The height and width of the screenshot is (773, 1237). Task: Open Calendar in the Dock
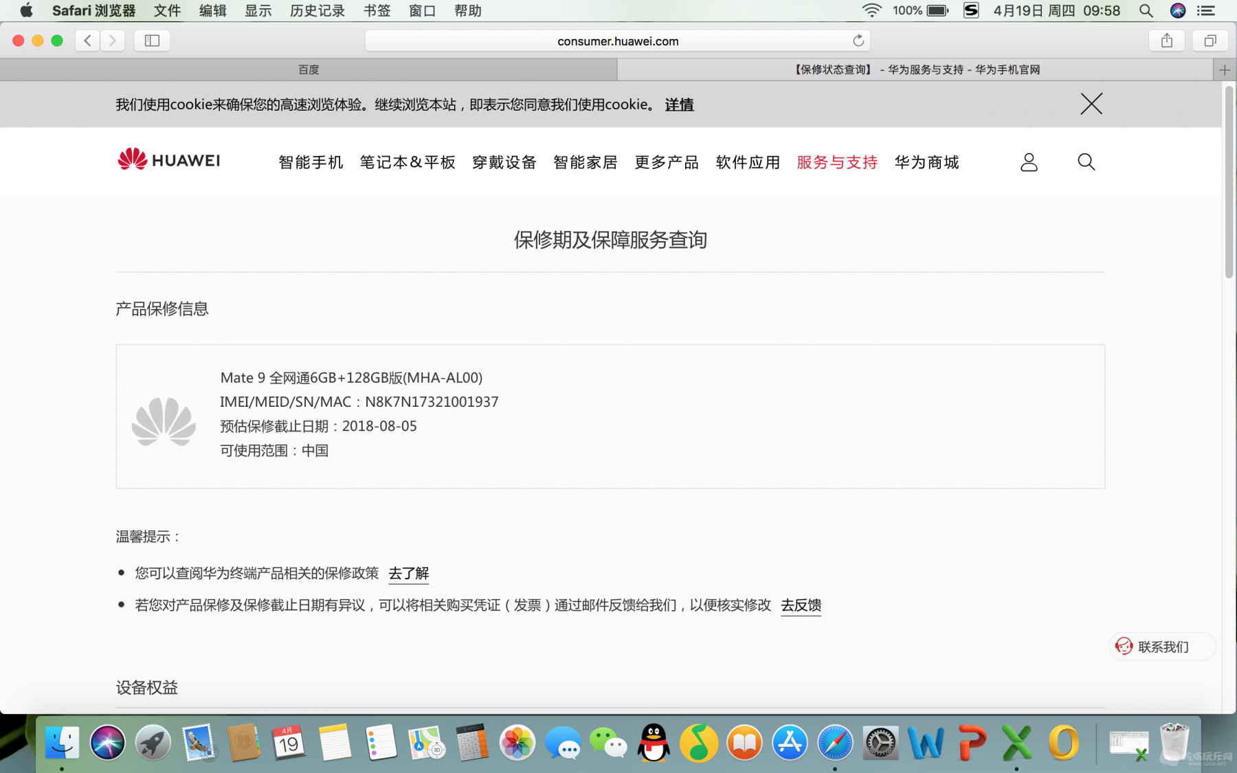tap(289, 743)
